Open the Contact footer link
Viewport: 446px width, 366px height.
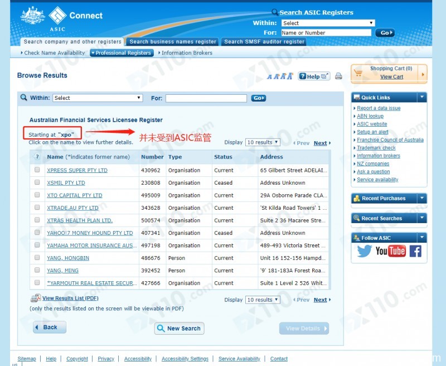279,359
